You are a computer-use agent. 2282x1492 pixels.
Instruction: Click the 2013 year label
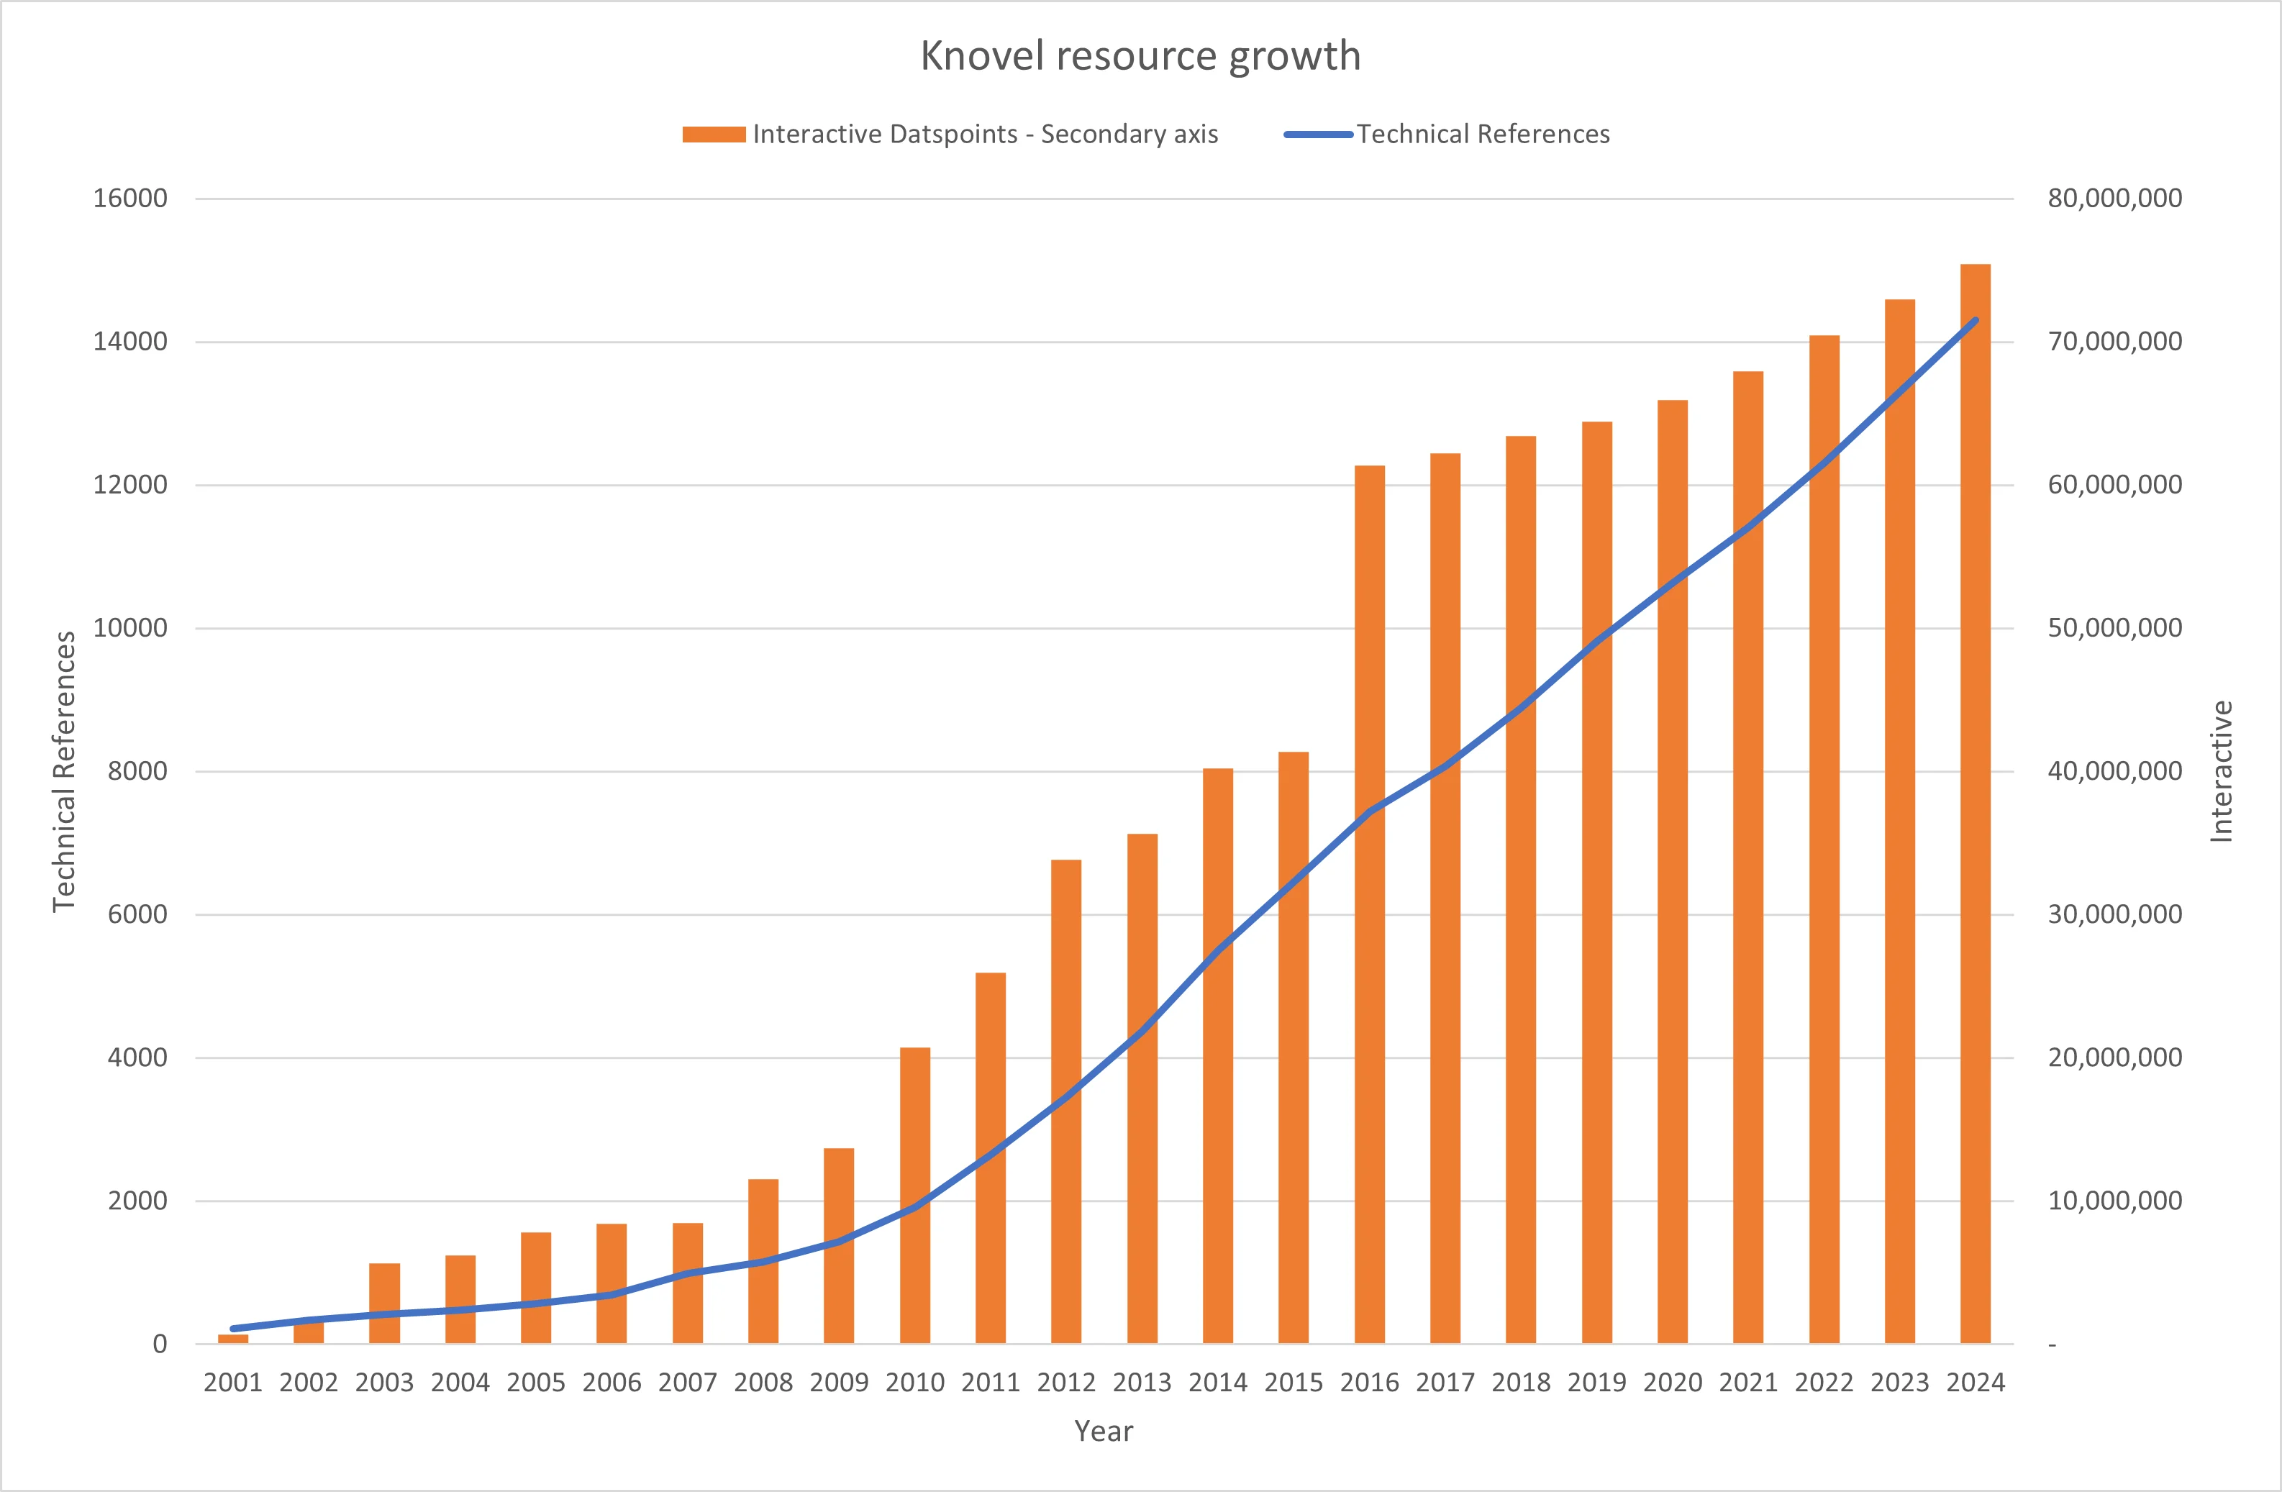point(1142,1383)
